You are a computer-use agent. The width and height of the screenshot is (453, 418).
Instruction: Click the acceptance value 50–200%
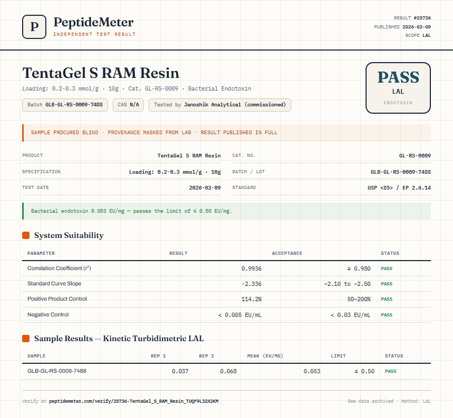359,299
